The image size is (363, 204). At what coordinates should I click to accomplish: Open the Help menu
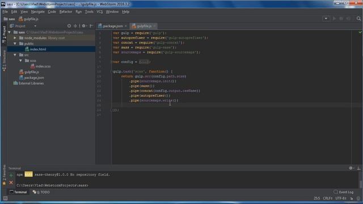[x=126, y=11]
